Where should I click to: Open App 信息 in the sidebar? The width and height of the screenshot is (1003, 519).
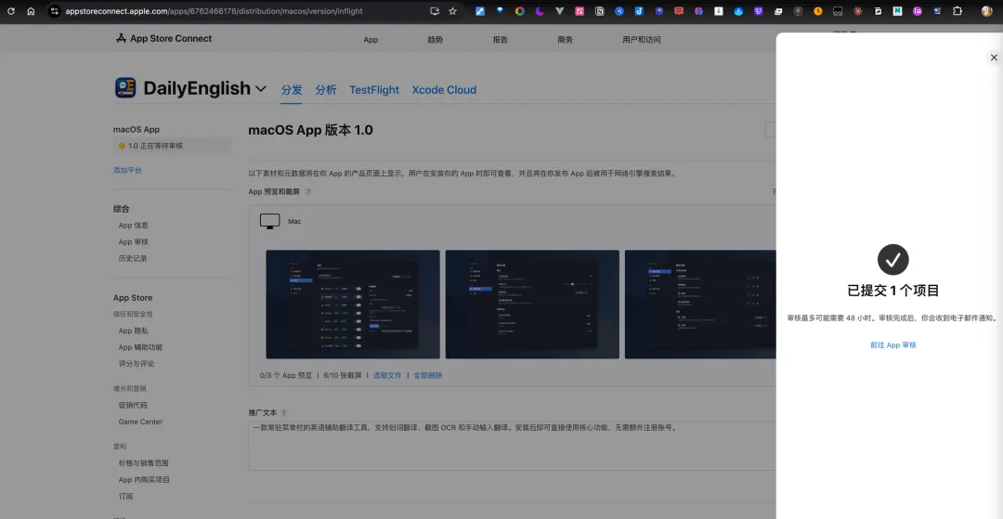pos(134,225)
